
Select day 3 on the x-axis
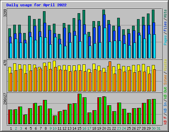21,128
